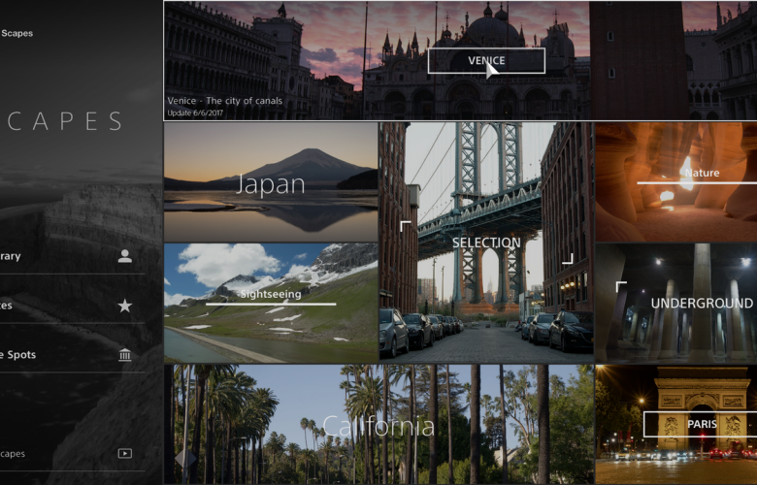The width and height of the screenshot is (757, 485).
Task: Open the Spots menu entry
Action: pyautogui.click(x=19, y=355)
